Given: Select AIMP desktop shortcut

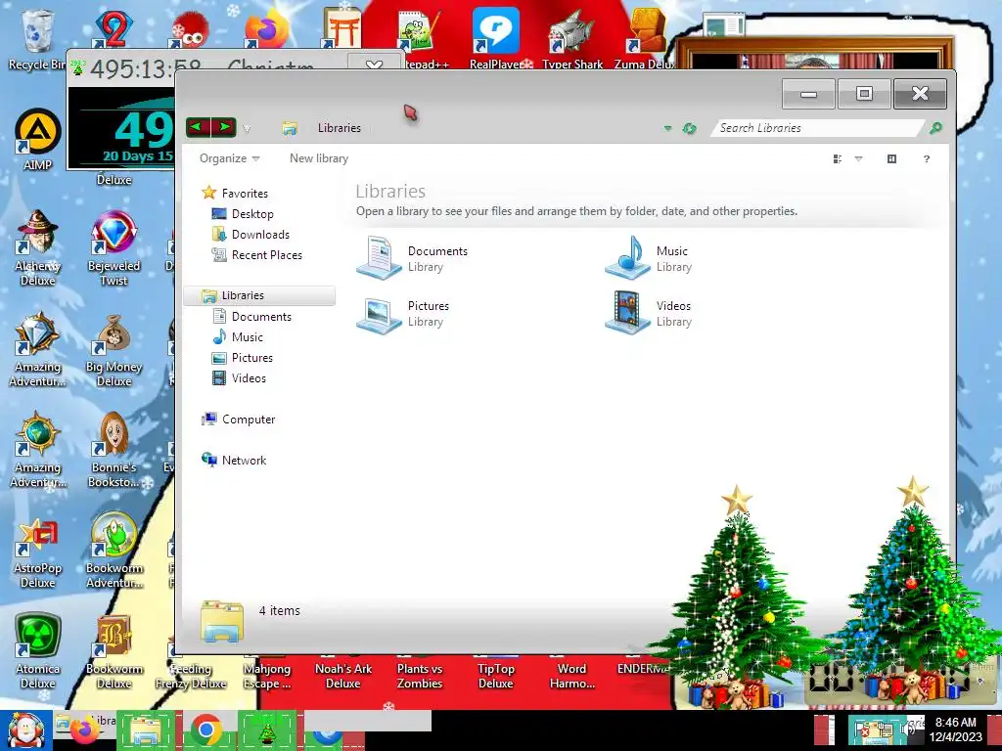Looking at the screenshot, I should [x=38, y=141].
